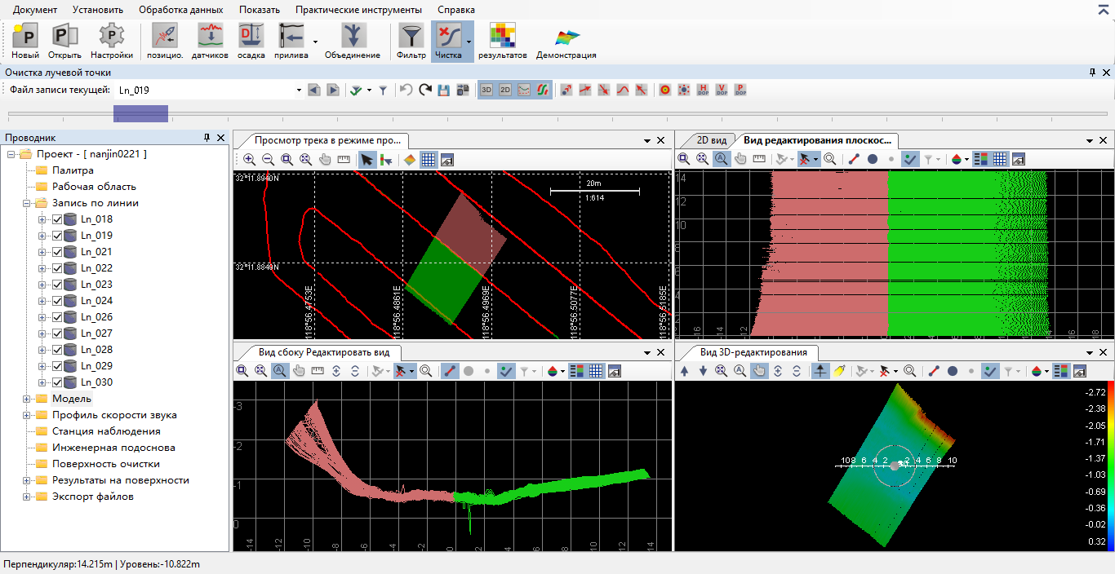The height and width of the screenshot is (574, 1115).
Task: Toggle the Ln_024 checkbox
Action: [x=57, y=301]
